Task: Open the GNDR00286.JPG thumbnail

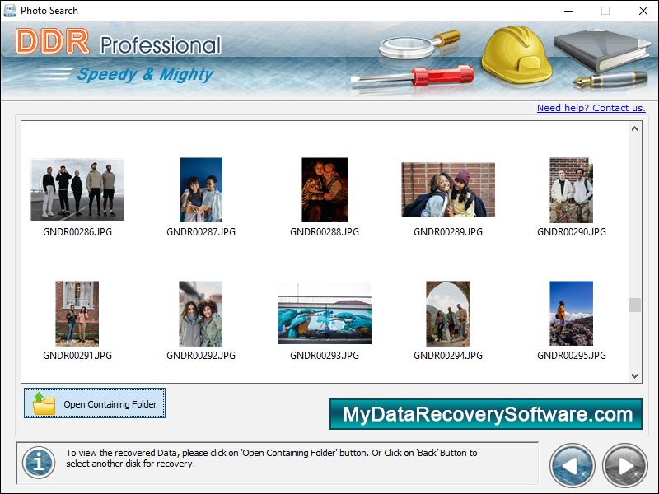Action: (77, 188)
